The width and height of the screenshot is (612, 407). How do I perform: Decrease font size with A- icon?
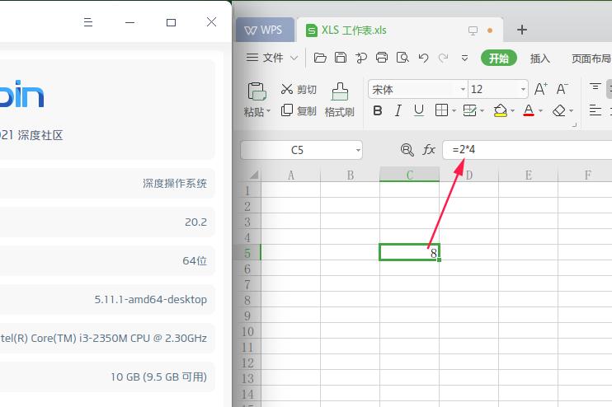(x=562, y=89)
